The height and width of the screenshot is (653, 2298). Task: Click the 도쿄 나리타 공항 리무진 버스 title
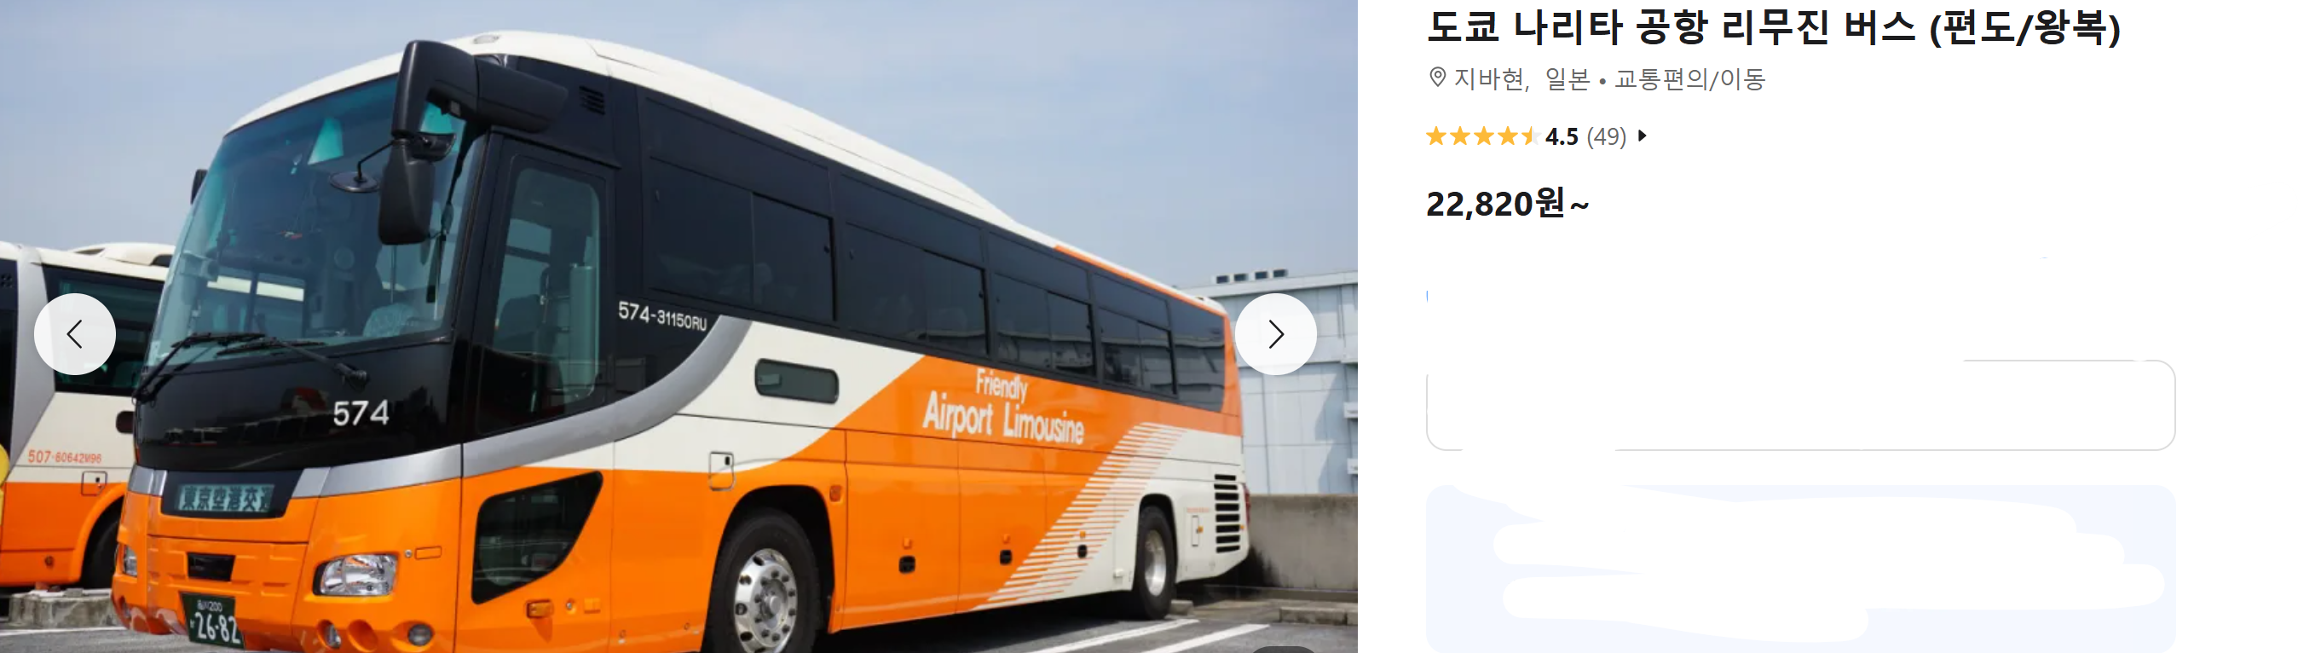coord(1774,26)
